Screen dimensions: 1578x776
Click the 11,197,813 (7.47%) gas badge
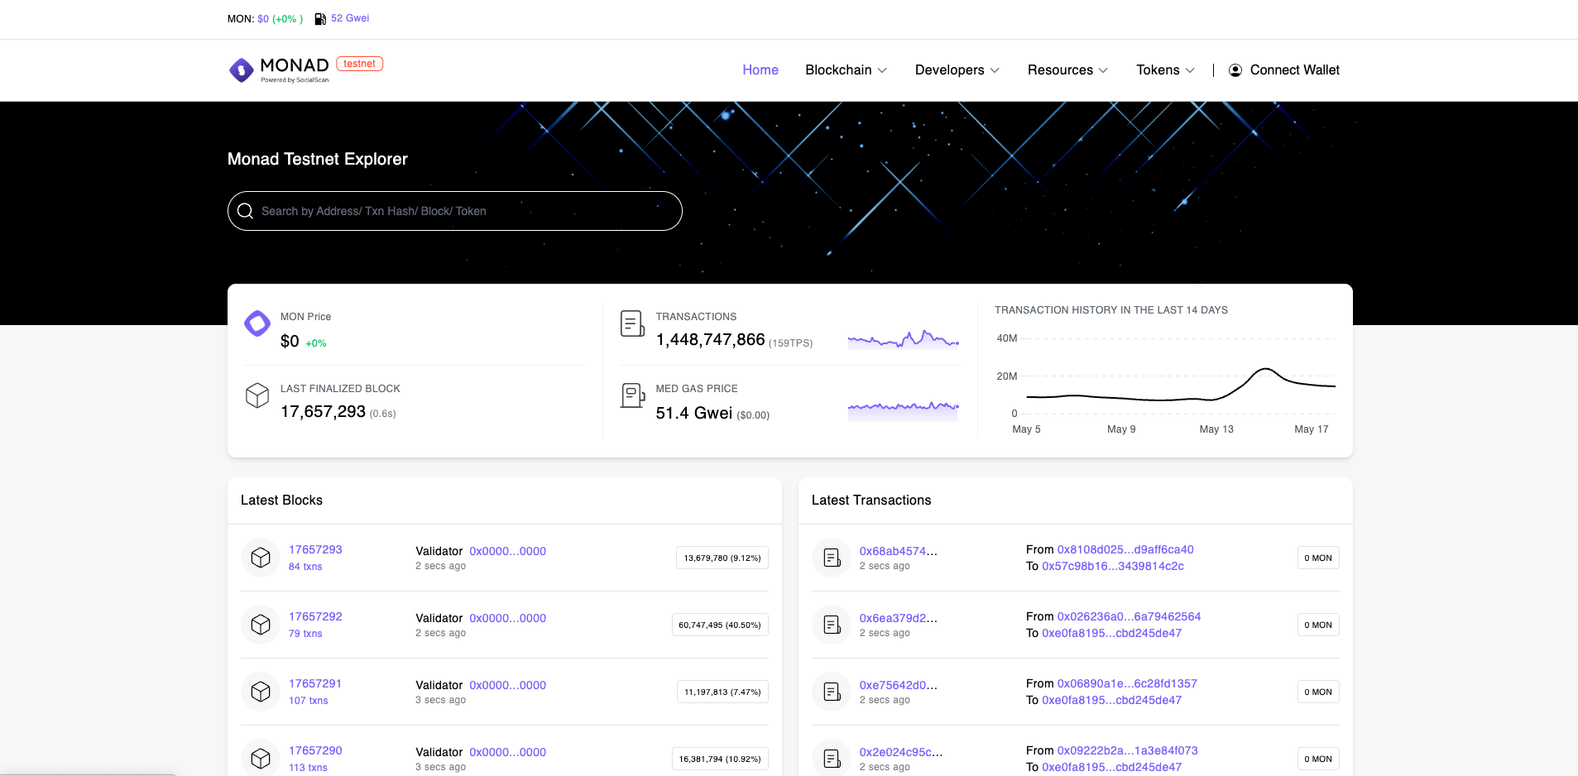pos(722,692)
